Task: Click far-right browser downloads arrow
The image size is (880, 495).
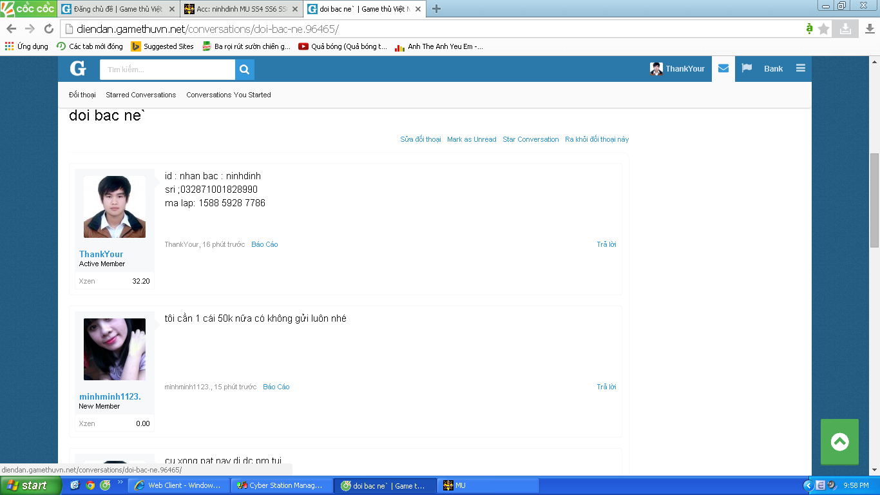Action: point(870,29)
